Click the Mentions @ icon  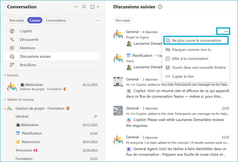(12, 48)
